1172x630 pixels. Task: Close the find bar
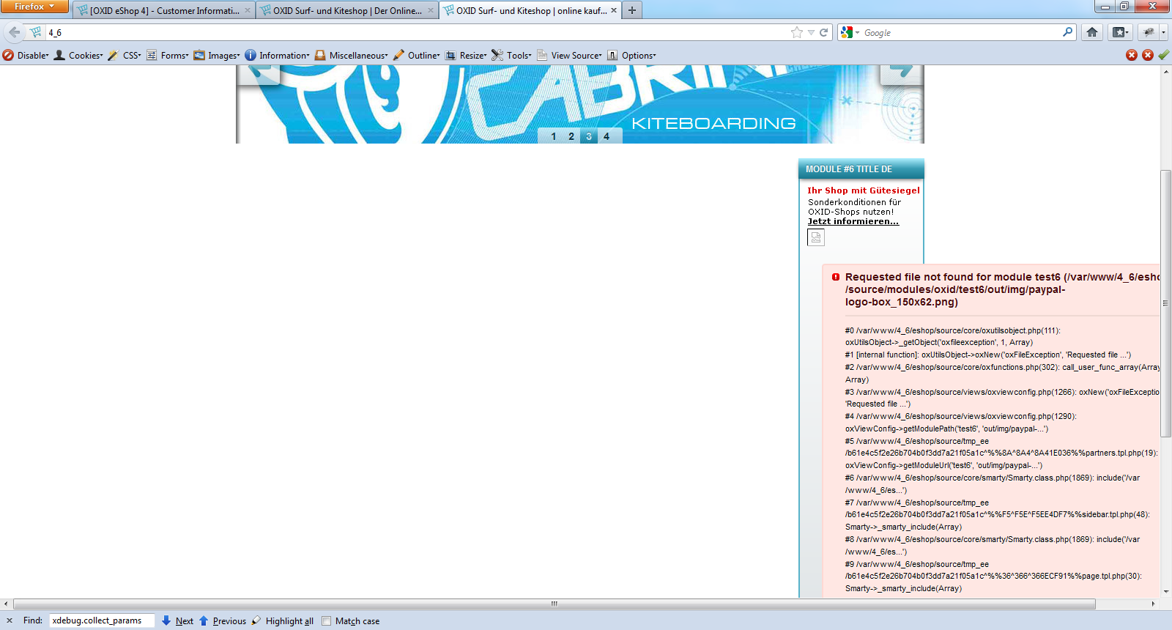pos(10,620)
